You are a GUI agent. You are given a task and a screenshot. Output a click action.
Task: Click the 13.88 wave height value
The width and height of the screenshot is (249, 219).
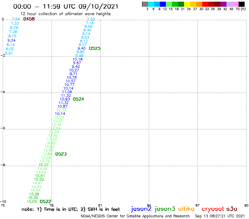[x=47, y=154]
